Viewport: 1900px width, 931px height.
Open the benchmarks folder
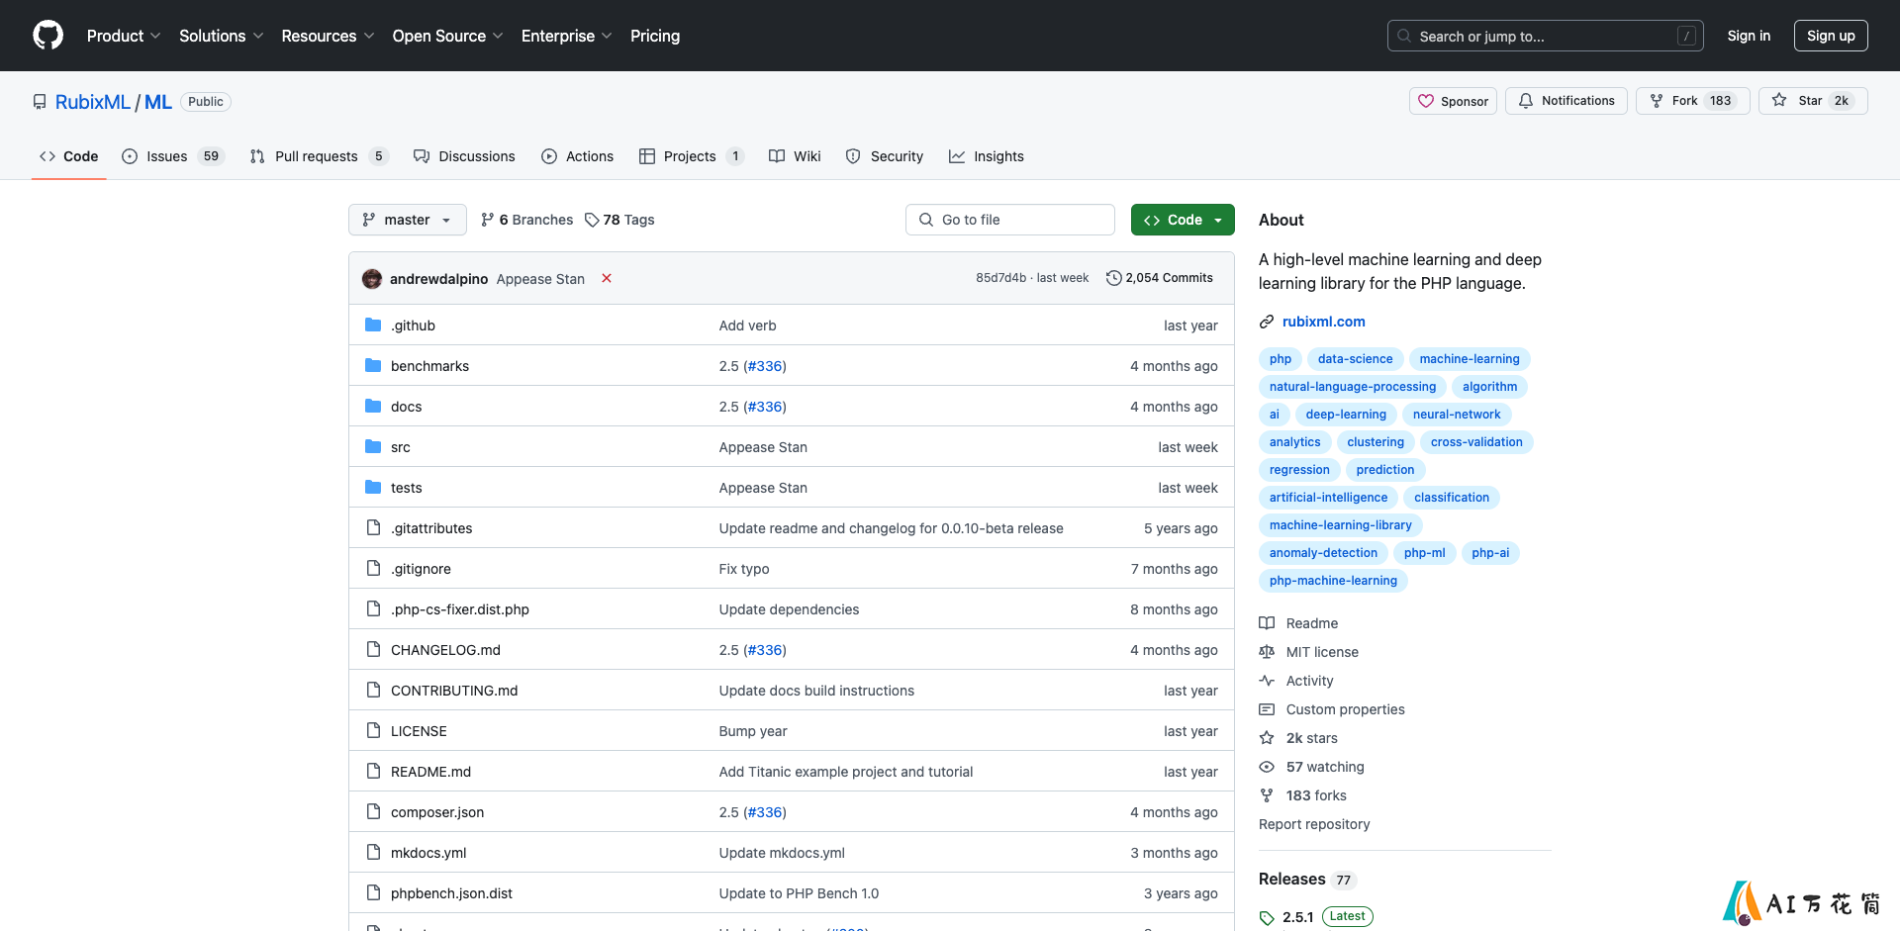click(429, 366)
